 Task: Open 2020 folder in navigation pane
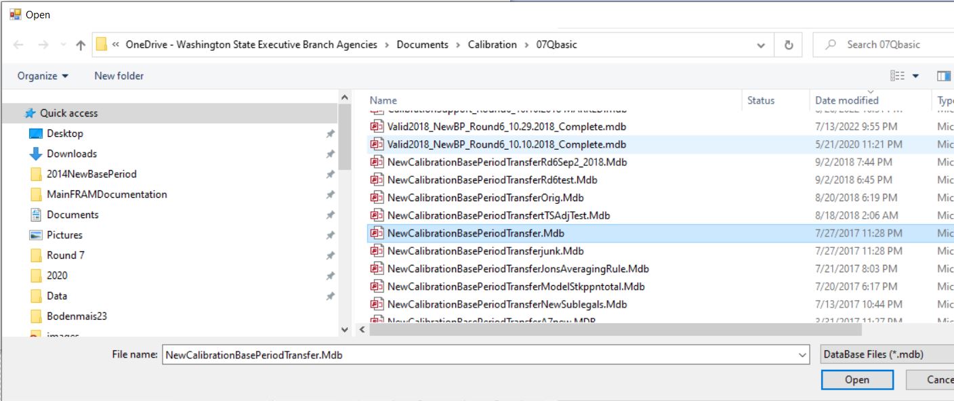[57, 276]
